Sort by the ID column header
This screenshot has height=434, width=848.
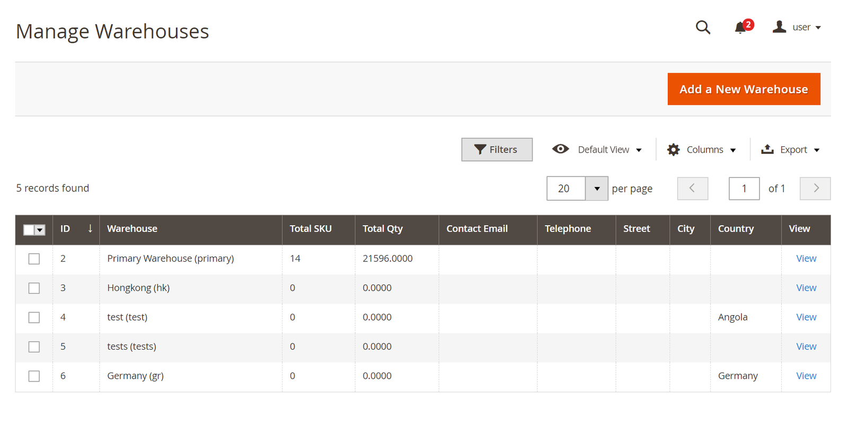click(76, 229)
